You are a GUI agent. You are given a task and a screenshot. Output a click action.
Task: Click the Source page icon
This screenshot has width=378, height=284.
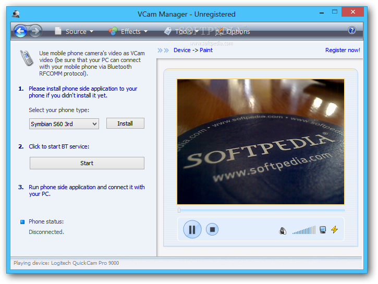pyautogui.click(x=58, y=31)
